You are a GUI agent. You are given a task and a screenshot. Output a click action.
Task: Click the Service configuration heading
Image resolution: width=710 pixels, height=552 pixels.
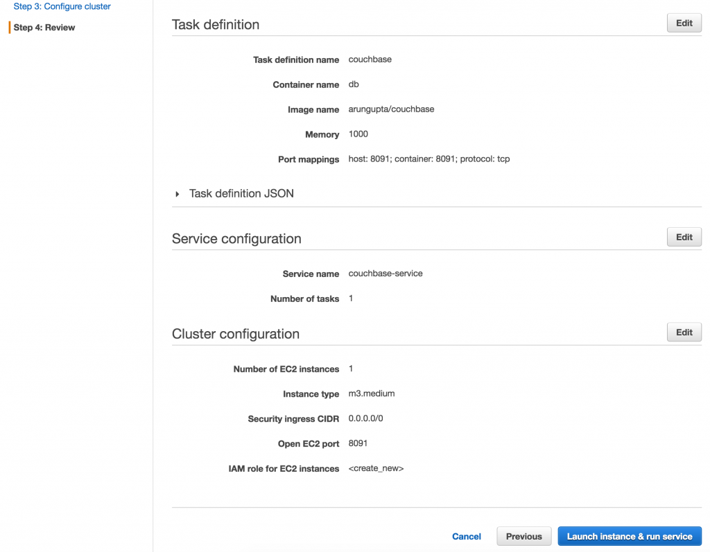click(x=236, y=238)
